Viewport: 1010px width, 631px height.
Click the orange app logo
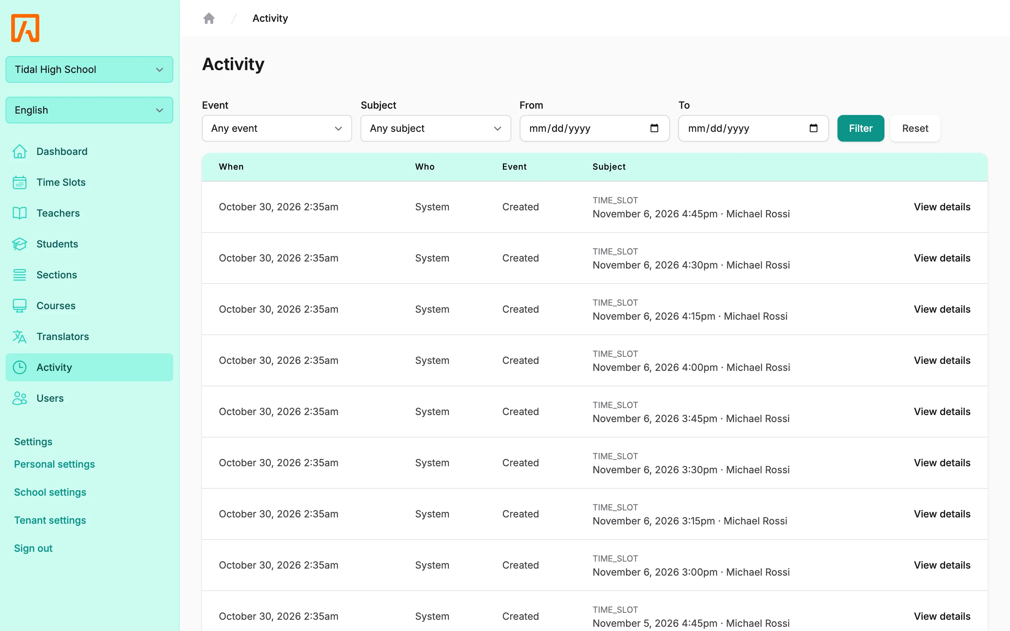pos(25,28)
